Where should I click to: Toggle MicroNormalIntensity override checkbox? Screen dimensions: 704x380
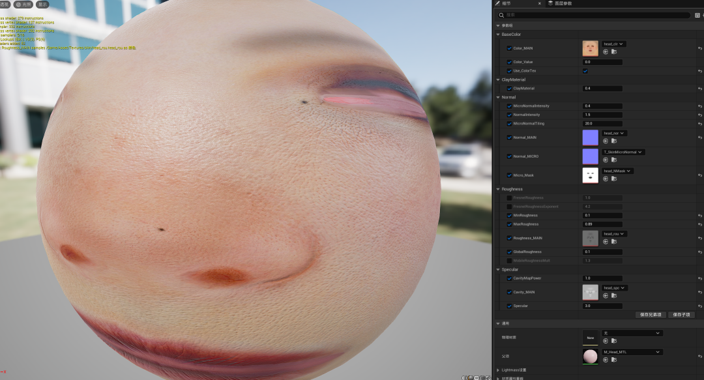[x=509, y=106]
